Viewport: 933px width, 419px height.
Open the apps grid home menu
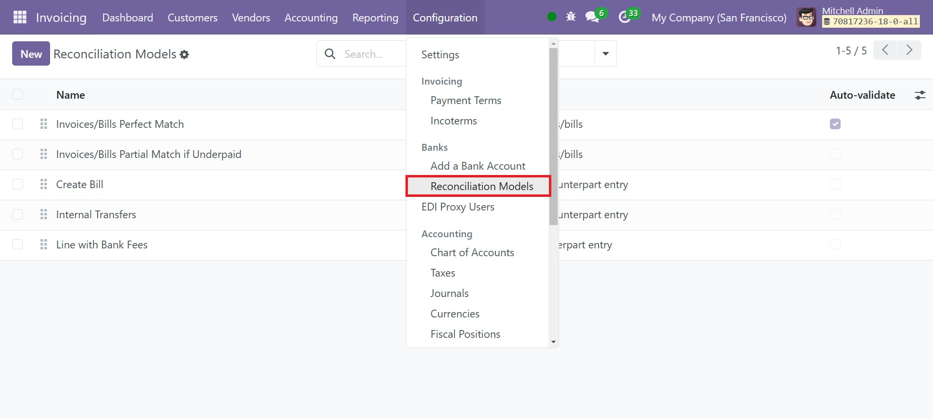point(20,17)
